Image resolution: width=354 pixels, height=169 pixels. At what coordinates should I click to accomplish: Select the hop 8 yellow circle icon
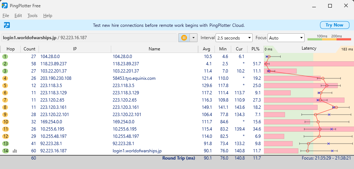tap(5, 107)
